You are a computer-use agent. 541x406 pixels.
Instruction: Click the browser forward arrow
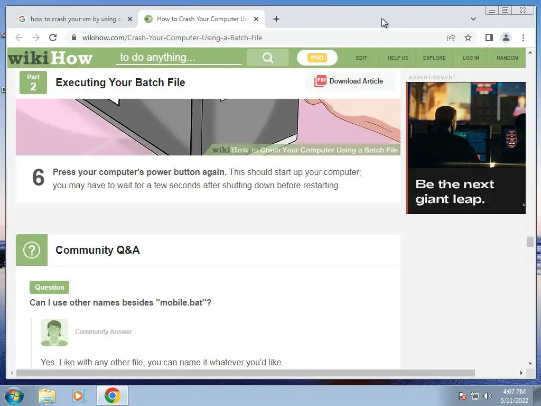36,38
